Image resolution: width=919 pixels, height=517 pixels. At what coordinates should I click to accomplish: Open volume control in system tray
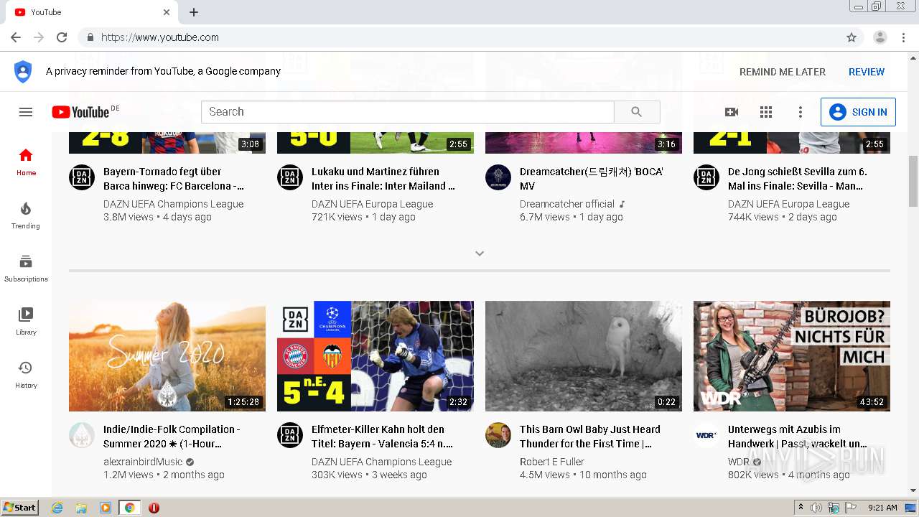point(816,508)
